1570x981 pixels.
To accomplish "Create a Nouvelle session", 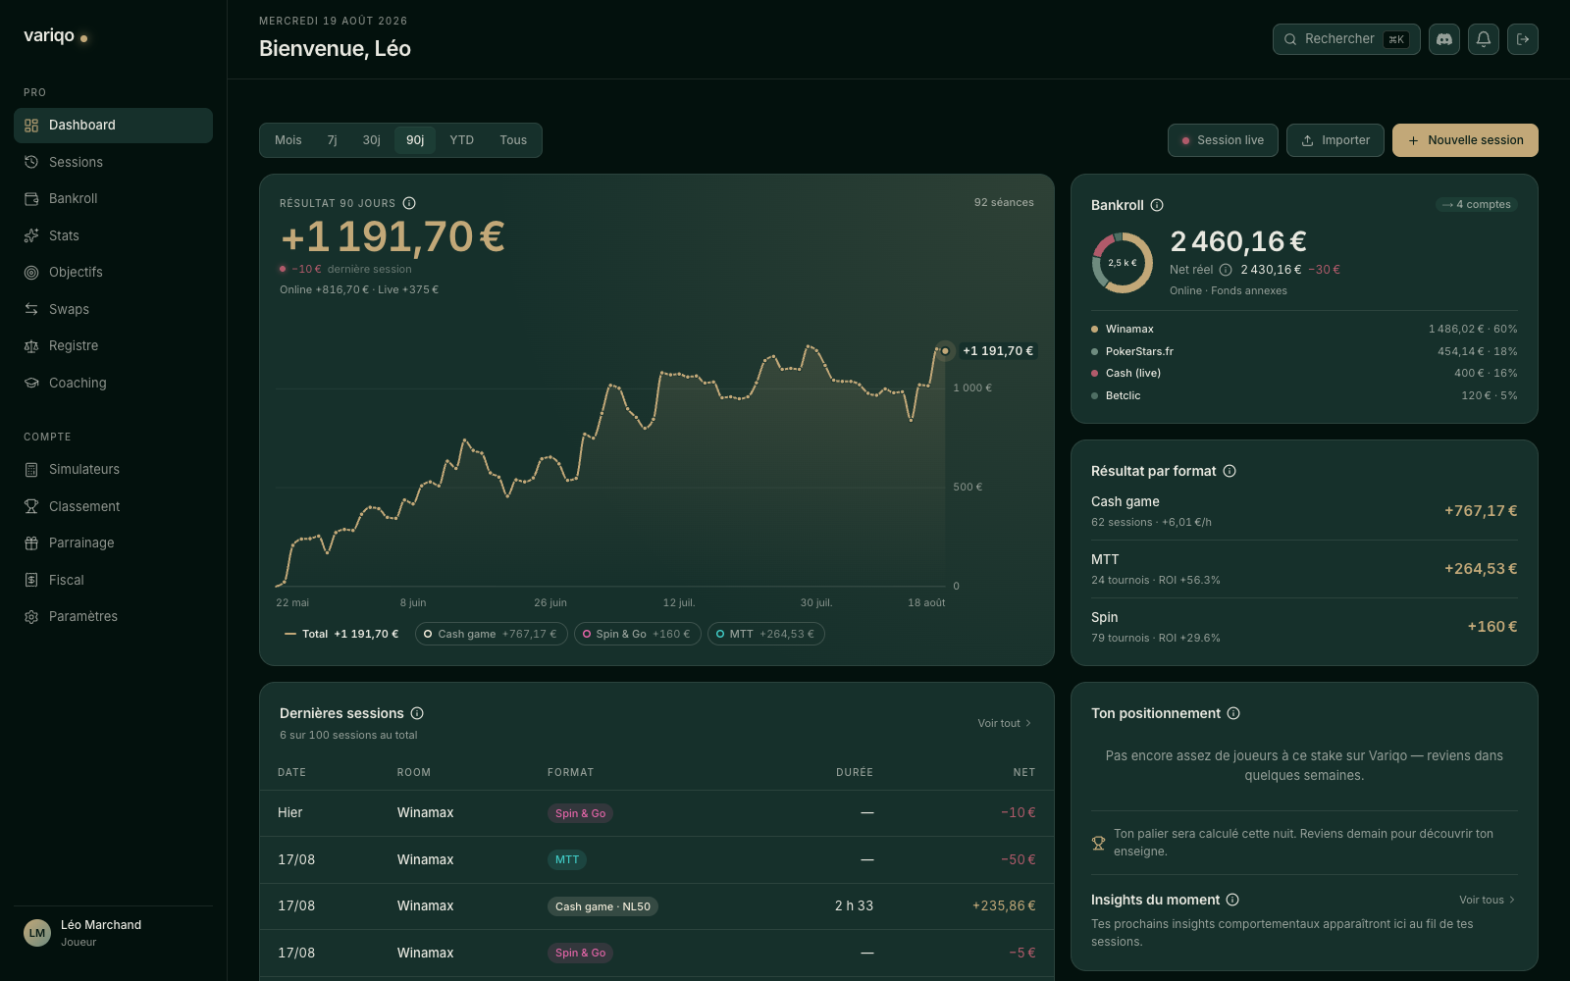I will click(x=1465, y=140).
